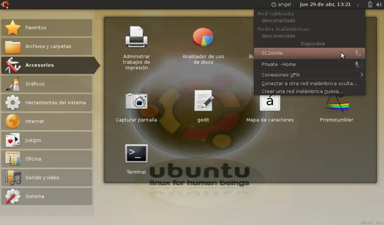Click the folder icon for Archivos y carpetas
384x225 pixels.
13,47
